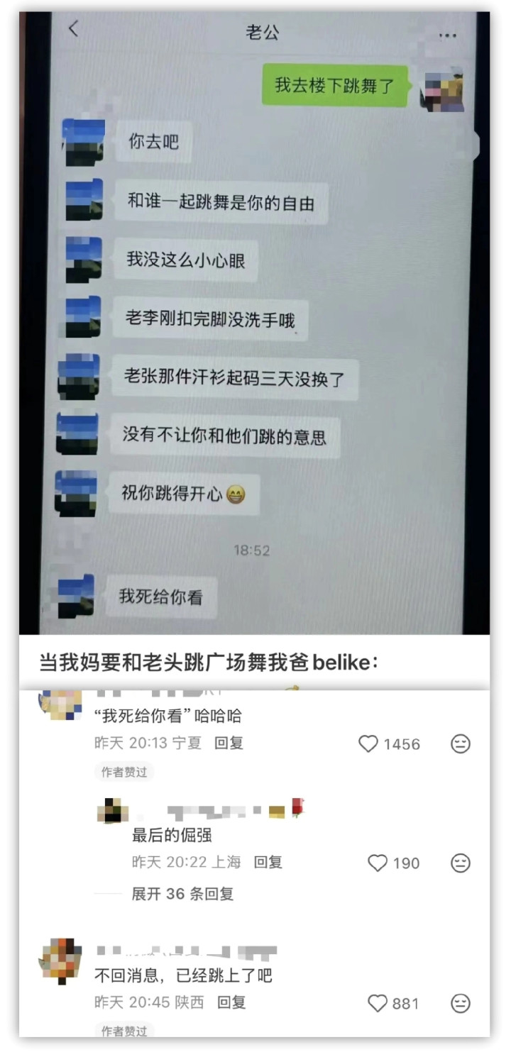
Task: Expand 展开 36 条回复
Action: pyautogui.click(x=182, y=894)
